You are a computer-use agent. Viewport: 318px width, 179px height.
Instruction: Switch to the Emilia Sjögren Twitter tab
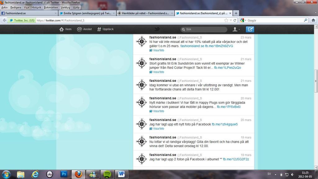coord(87,13)
